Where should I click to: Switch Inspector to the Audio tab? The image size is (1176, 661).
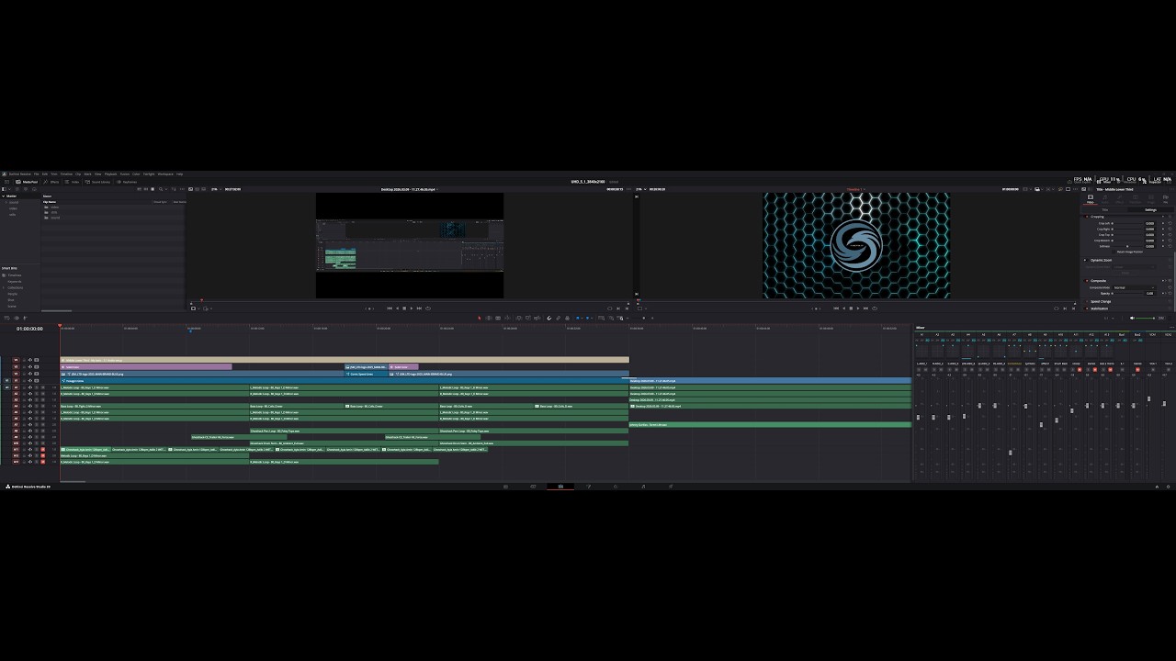coord(1105,198)
